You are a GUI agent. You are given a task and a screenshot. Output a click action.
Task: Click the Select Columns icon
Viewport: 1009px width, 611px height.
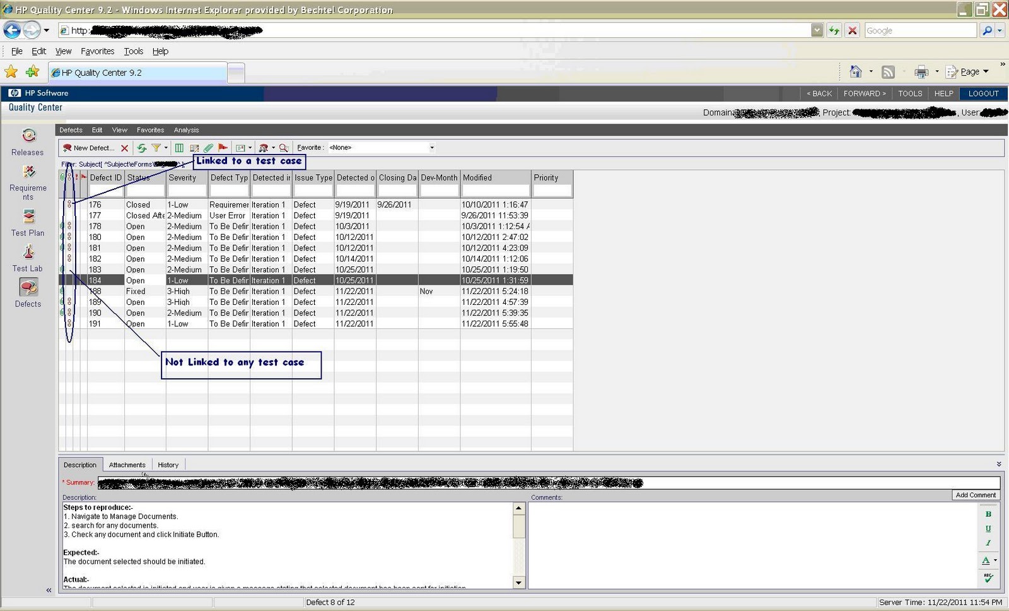[x=179, y=148]
